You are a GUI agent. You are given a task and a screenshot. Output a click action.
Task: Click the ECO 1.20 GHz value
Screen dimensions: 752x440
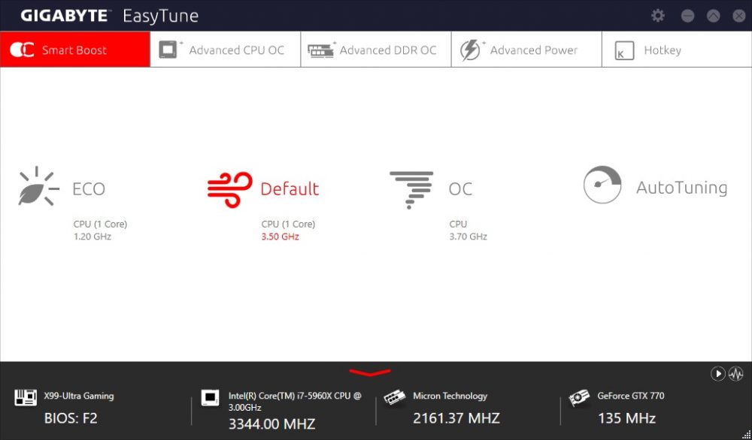92,237
